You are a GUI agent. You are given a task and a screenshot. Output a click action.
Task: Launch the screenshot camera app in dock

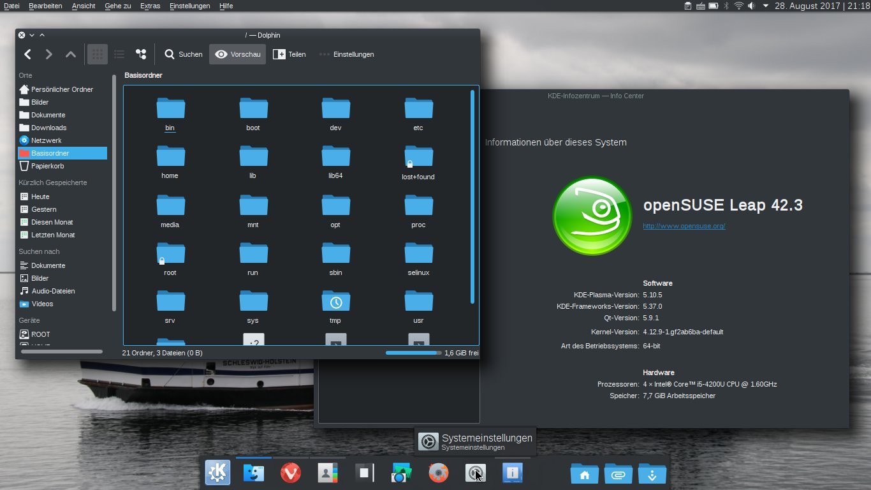(401, 473)
